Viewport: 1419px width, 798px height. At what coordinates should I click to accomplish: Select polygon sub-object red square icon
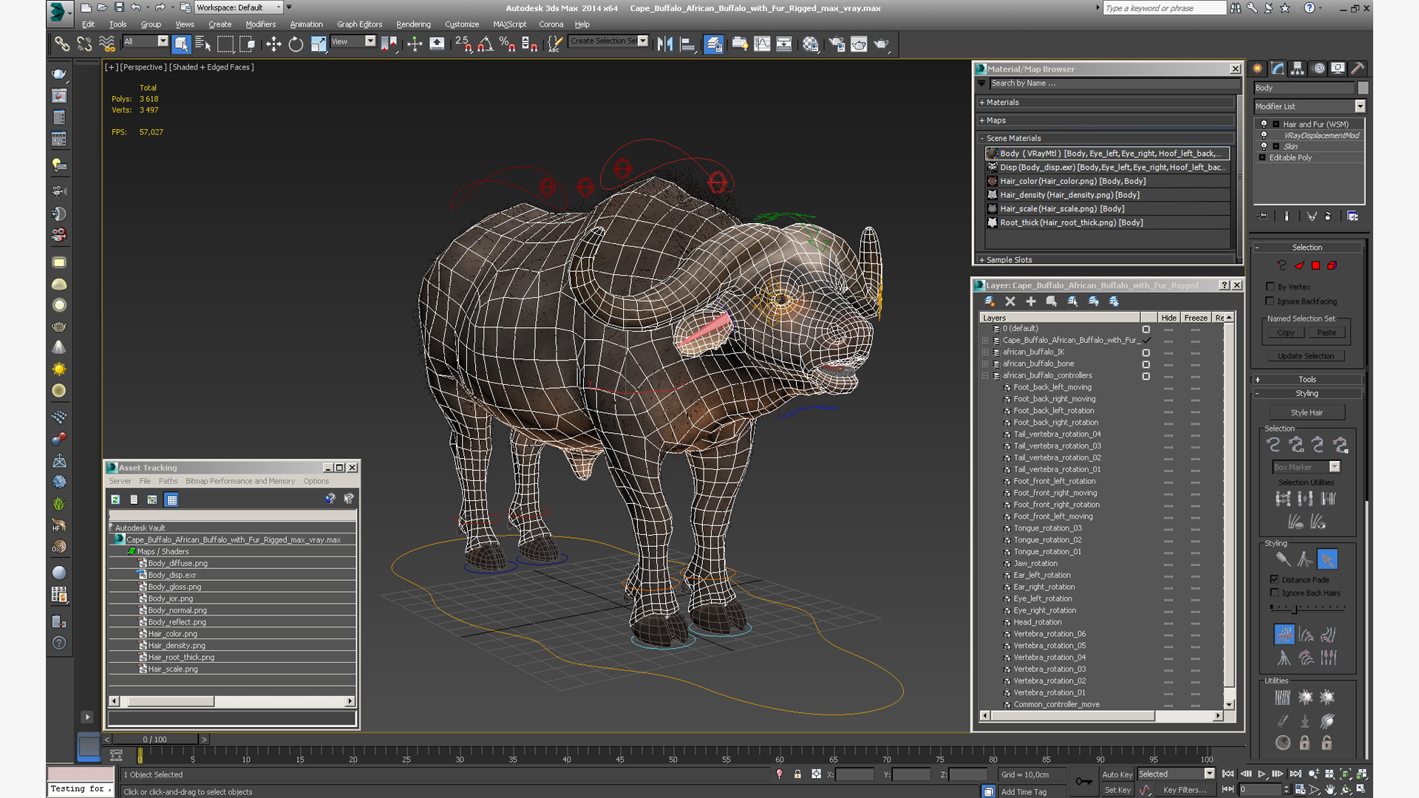click(x=1316, y=265)
